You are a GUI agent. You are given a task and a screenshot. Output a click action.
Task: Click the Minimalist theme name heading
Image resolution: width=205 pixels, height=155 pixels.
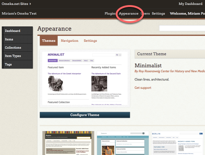tap(148, 65)
